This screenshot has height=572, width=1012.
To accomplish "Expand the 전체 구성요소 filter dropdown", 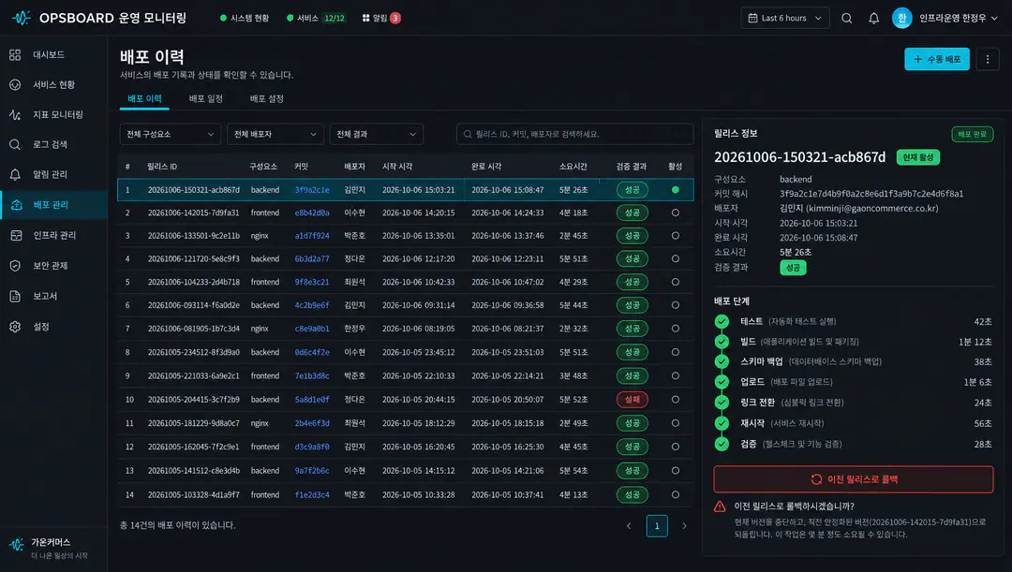I will click(171, 134).
